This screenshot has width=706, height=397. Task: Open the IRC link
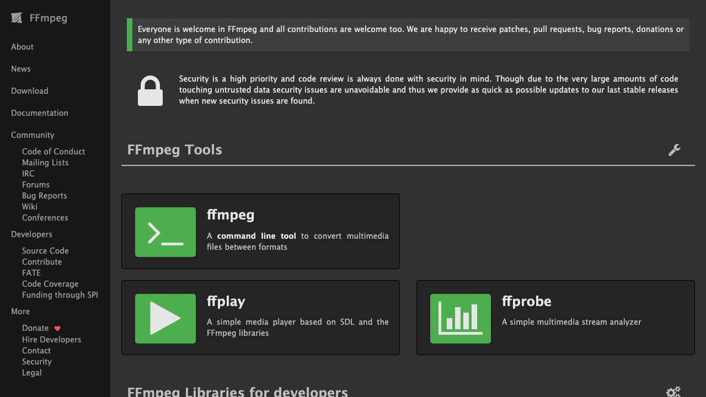click(28, 174)
